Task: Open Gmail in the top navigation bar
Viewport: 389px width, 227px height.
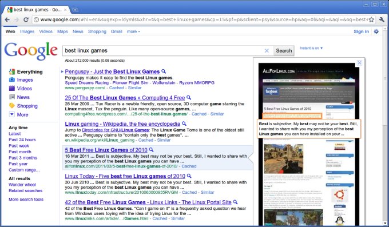Action: [x=117, y=31]
